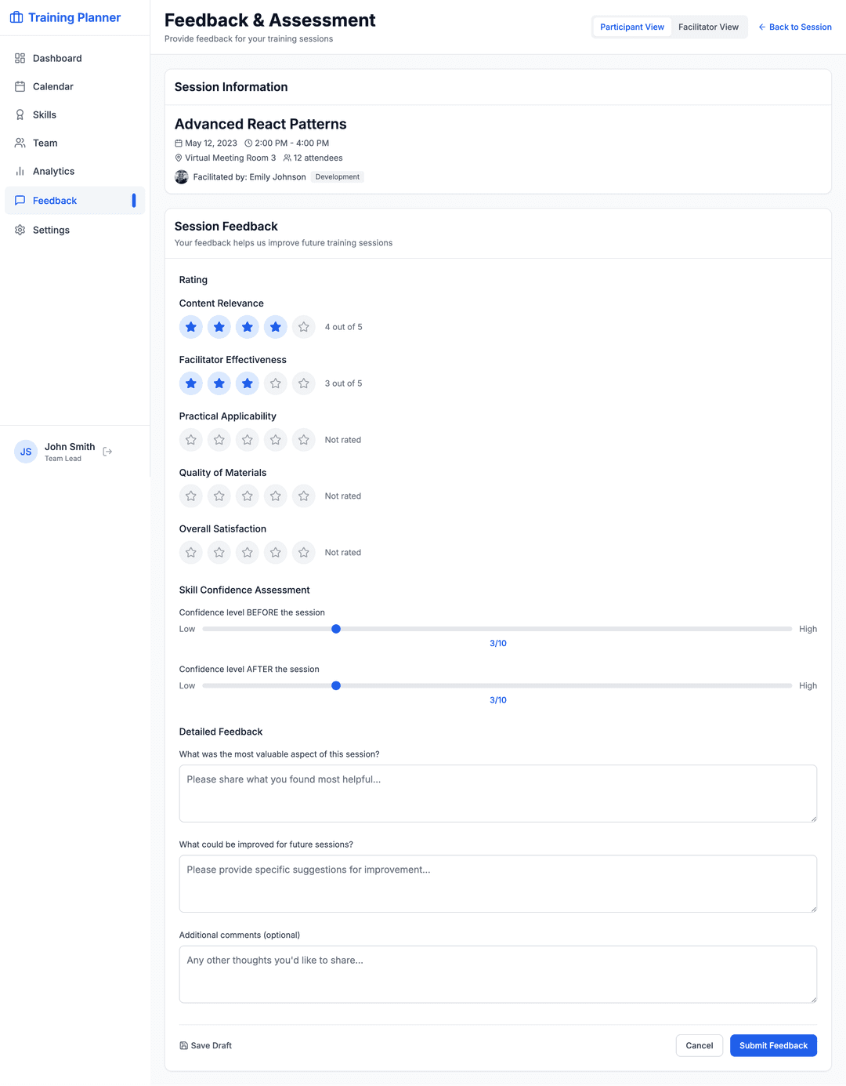The height and width of the screenshot is (1086, 846).
Task: Select fifth star for Overall Satisfaction
Action: click(x=304, y=553)
